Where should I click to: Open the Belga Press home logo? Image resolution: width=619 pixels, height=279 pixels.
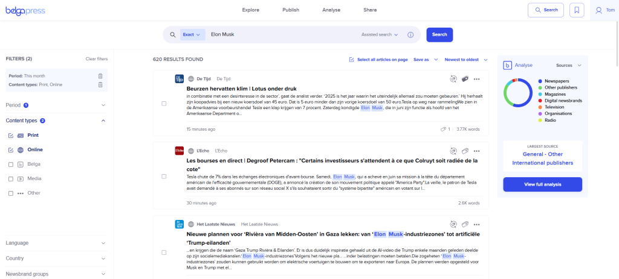coord(25,11)
